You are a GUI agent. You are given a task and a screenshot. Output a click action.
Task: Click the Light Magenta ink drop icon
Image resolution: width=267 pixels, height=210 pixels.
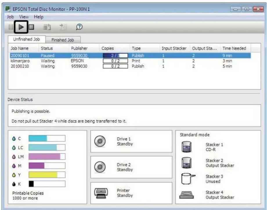tap(14, 157)
